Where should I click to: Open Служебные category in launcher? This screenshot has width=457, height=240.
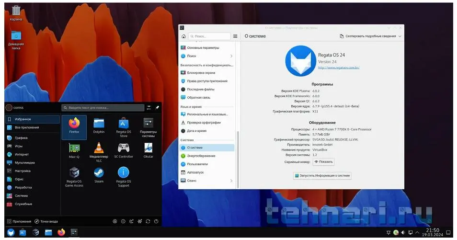tap(33, 204)
